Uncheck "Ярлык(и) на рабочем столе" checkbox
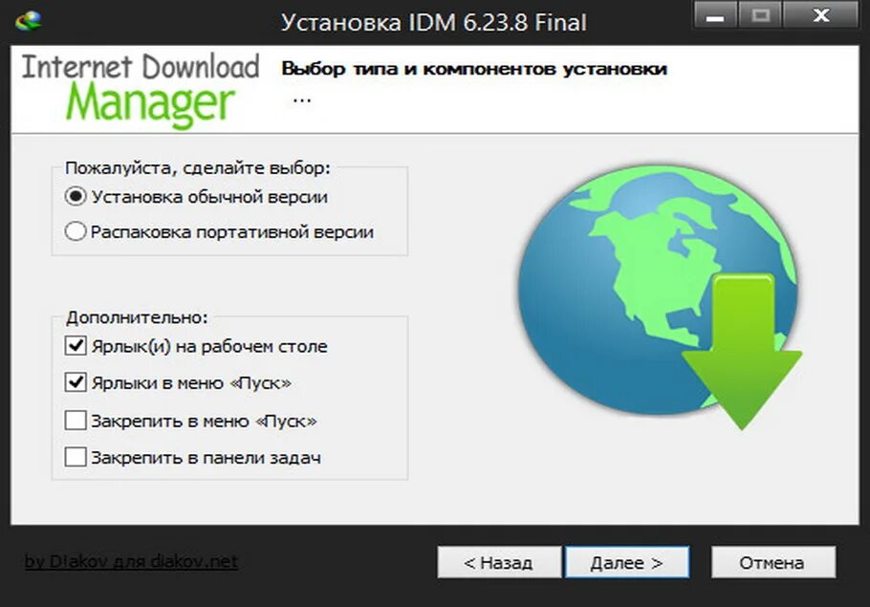Screen dimensions: 870x607 tap(76, 346)
